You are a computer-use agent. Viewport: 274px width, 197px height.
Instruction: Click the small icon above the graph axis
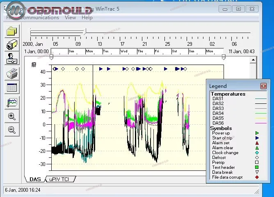point(34,65)
